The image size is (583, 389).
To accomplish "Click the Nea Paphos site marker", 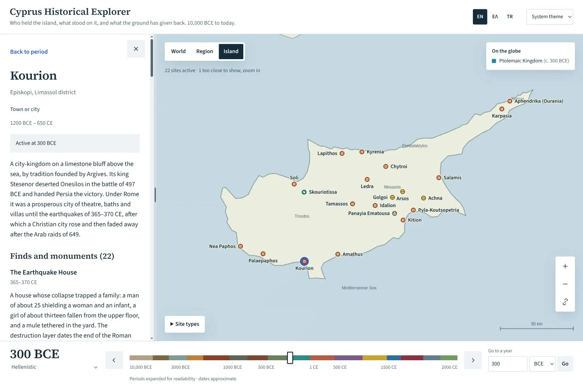I will point(240,246).
